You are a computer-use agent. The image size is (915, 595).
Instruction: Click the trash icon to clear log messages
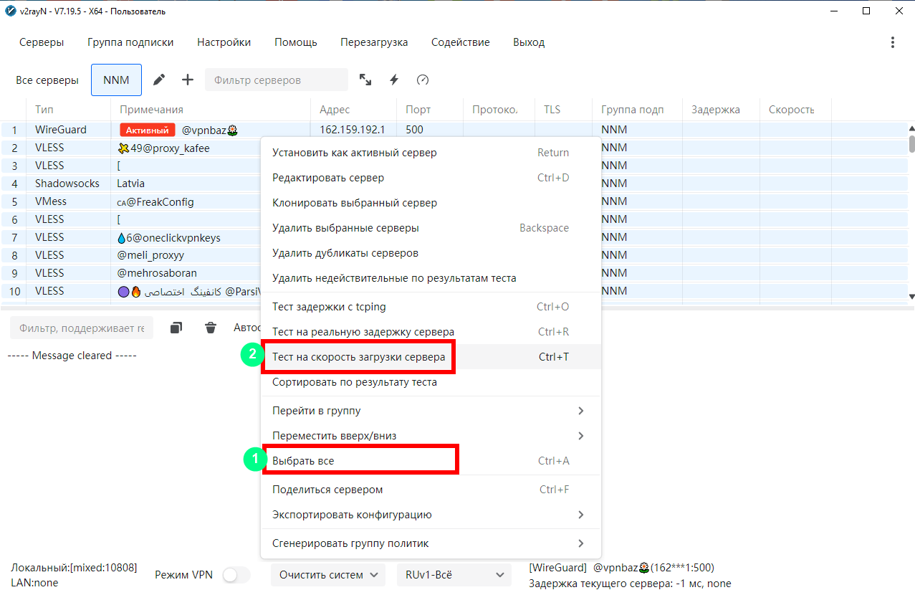coord(211,328)
